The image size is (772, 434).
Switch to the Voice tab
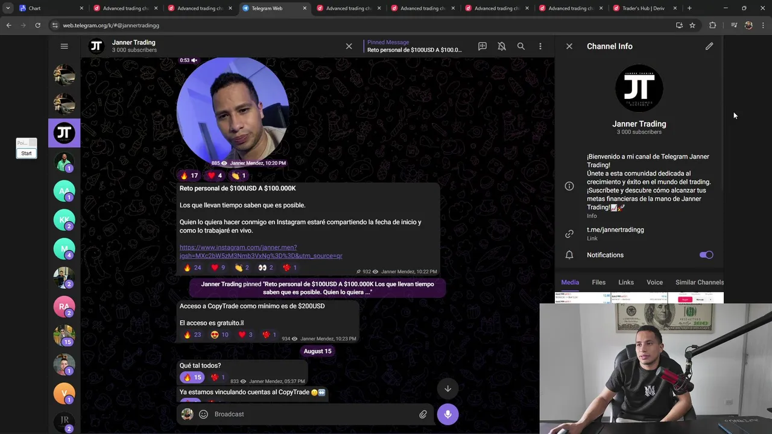[x=654, y=282]
